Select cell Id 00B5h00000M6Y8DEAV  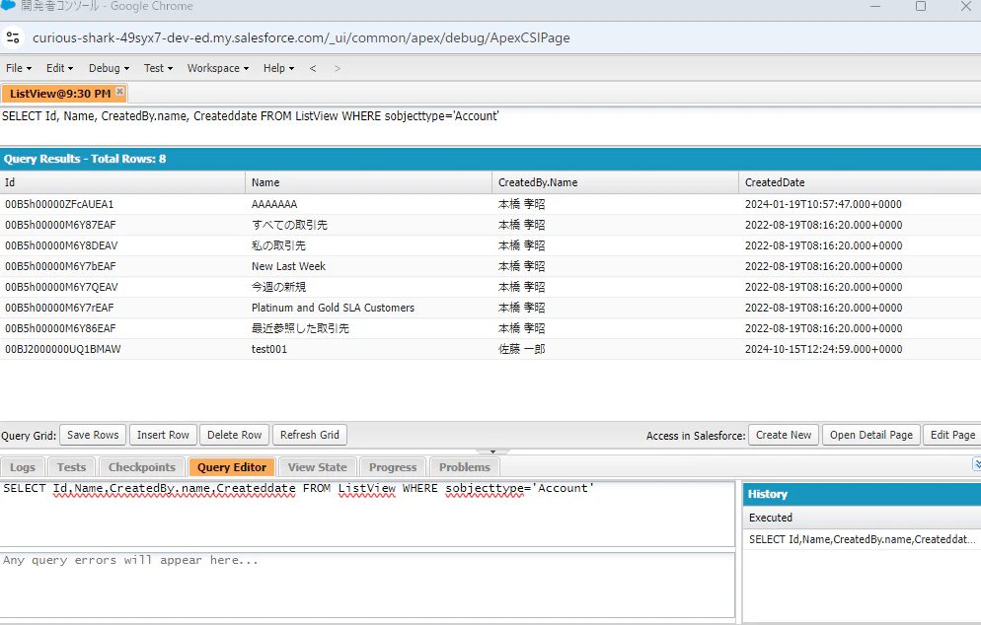122,245
